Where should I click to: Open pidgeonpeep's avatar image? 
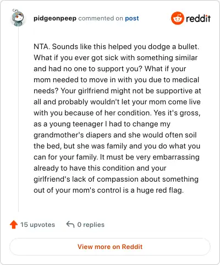pyautogui.click(x=18, y=18)
